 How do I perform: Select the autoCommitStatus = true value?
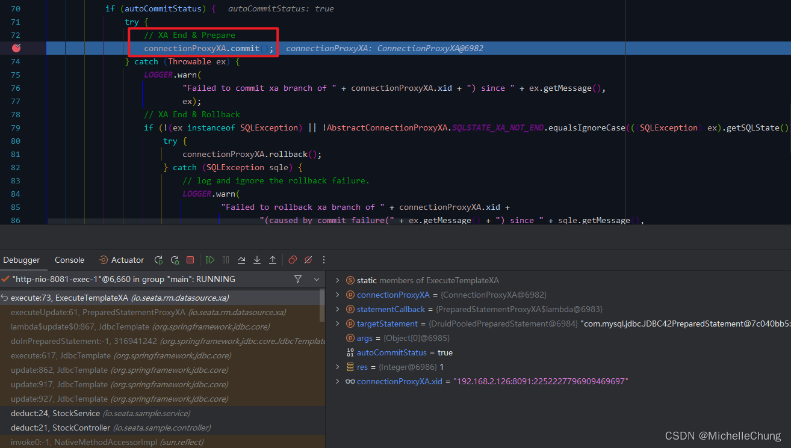click(445, 352)
